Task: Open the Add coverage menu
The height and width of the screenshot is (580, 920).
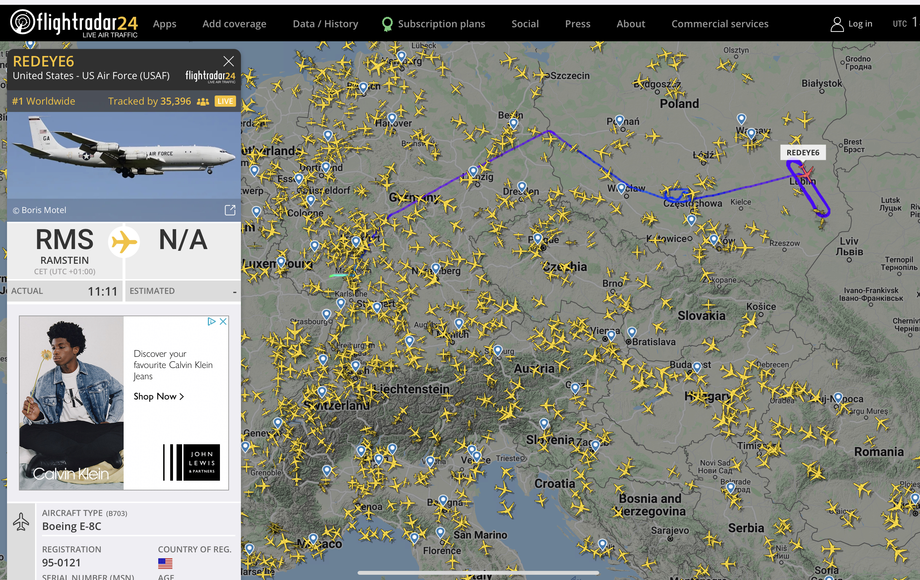Action: click(x=234, y=24)
